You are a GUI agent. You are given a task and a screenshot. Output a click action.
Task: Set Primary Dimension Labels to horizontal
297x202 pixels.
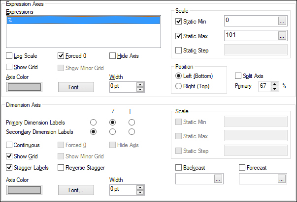[x=93, y=123]
